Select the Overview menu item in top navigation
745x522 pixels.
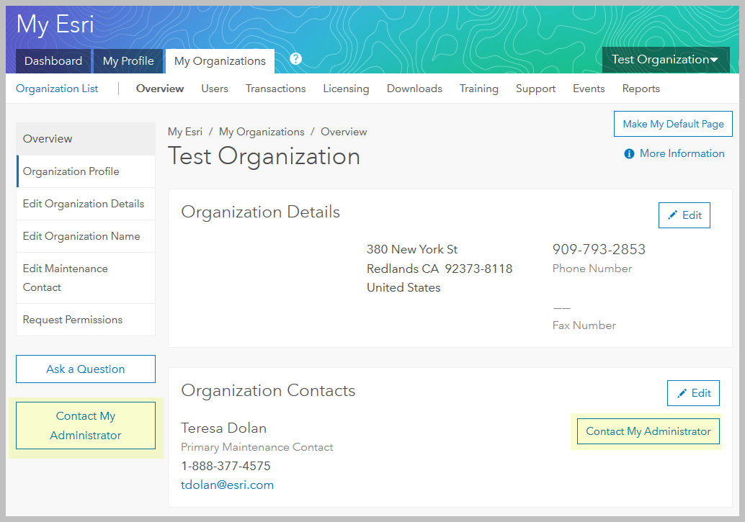[160, 89]
